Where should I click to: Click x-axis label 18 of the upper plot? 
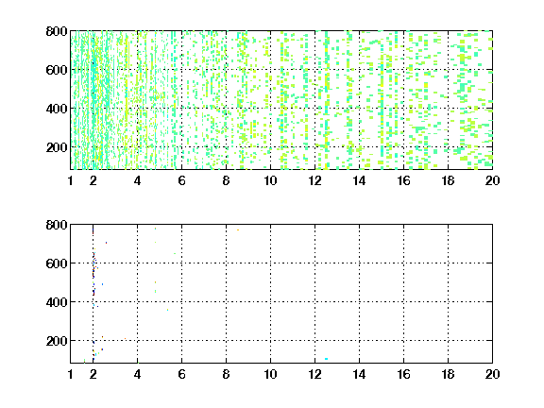pos(448,180)
